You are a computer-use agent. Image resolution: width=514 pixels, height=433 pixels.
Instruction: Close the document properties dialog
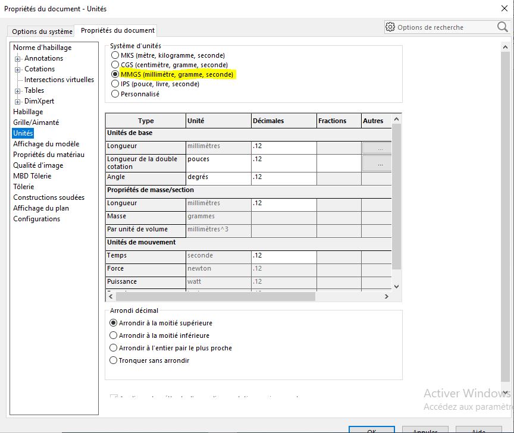[x=504, y=8]
